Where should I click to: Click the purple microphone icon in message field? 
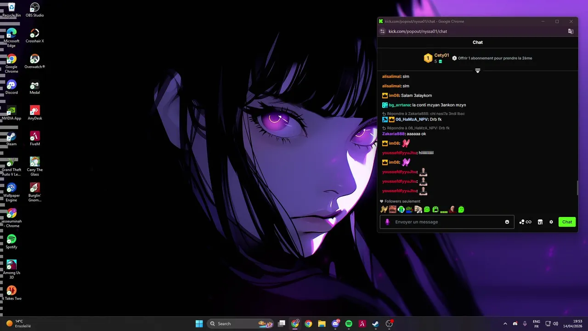click(387, 222)
